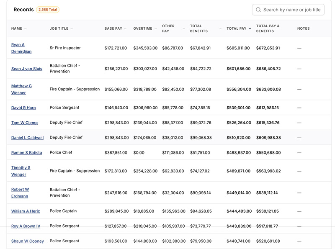Click total pay & benefits $686,408.72

coord(268,69)
